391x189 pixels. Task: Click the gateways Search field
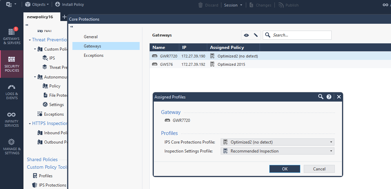297,35
